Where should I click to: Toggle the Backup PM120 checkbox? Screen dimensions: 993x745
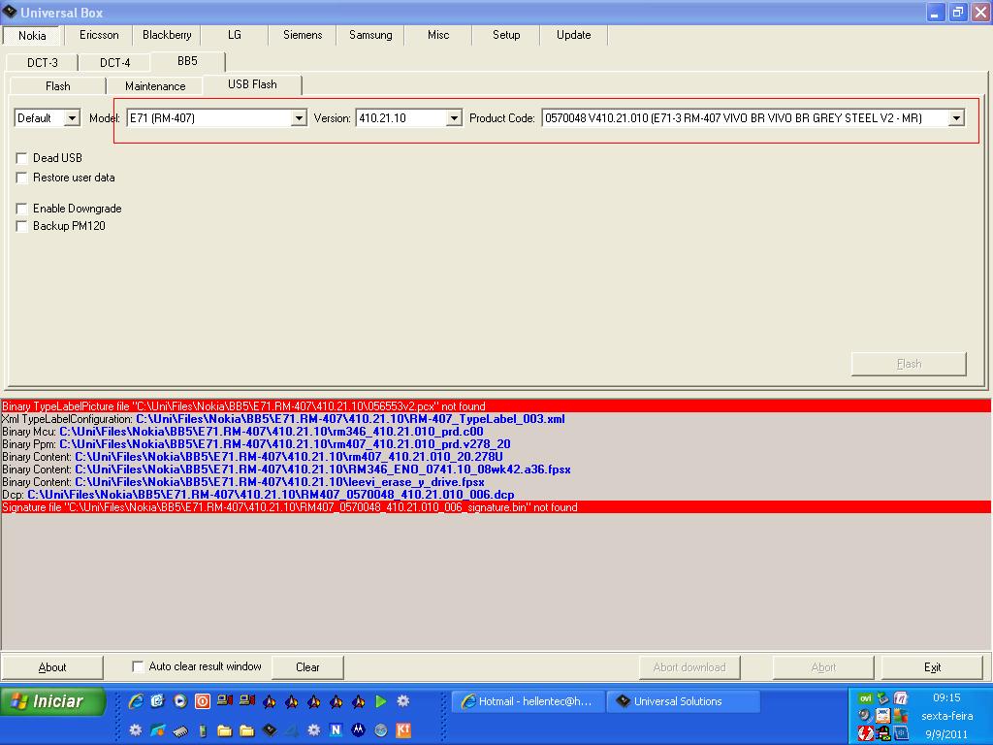21,226
